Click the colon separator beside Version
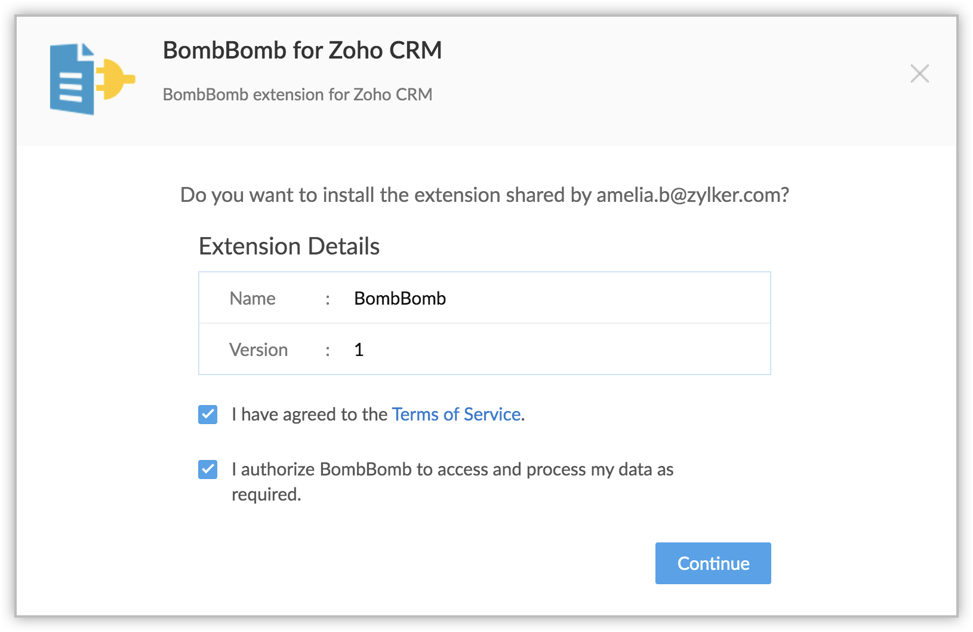Viewport: 973px width, 632px height. [x=328, y=350]
